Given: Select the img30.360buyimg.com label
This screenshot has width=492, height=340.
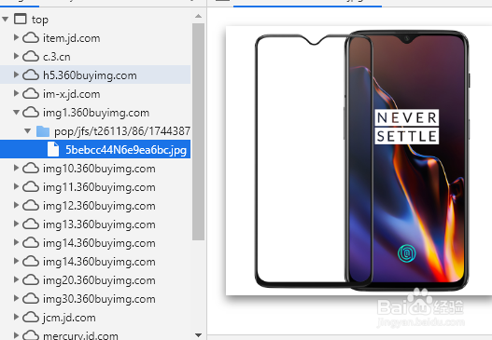Looking at the screenshot, I should coord(99,299).
